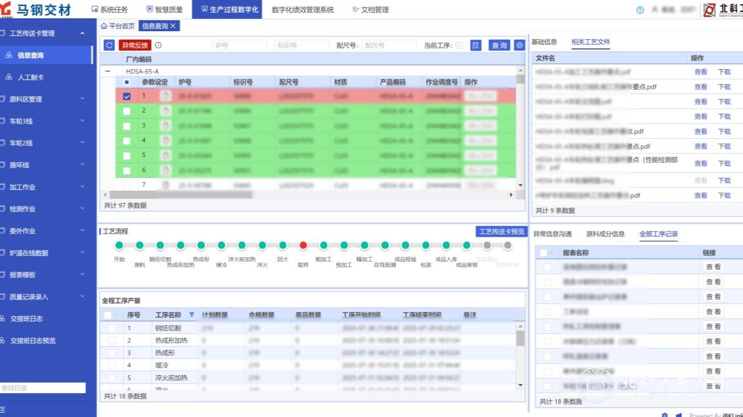Toggle the 当前工序 checkbox
Screen dimensions: 743x417
click(459, 45)
